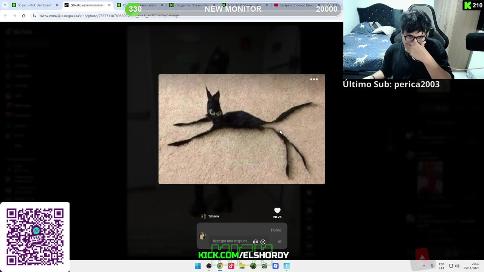The image size is (484, 272).
Task: Show hidden system tray icons
Action: tap(424, 266)
